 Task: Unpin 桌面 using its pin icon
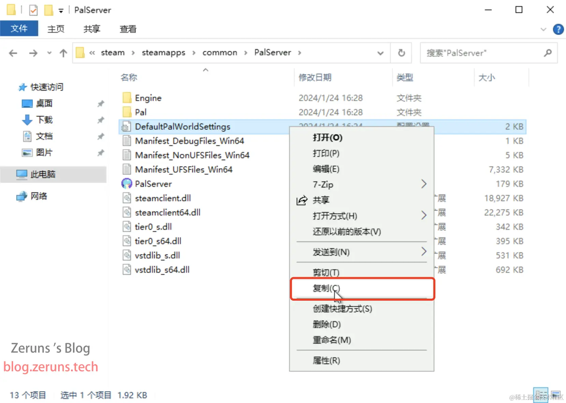click(101, 104)
